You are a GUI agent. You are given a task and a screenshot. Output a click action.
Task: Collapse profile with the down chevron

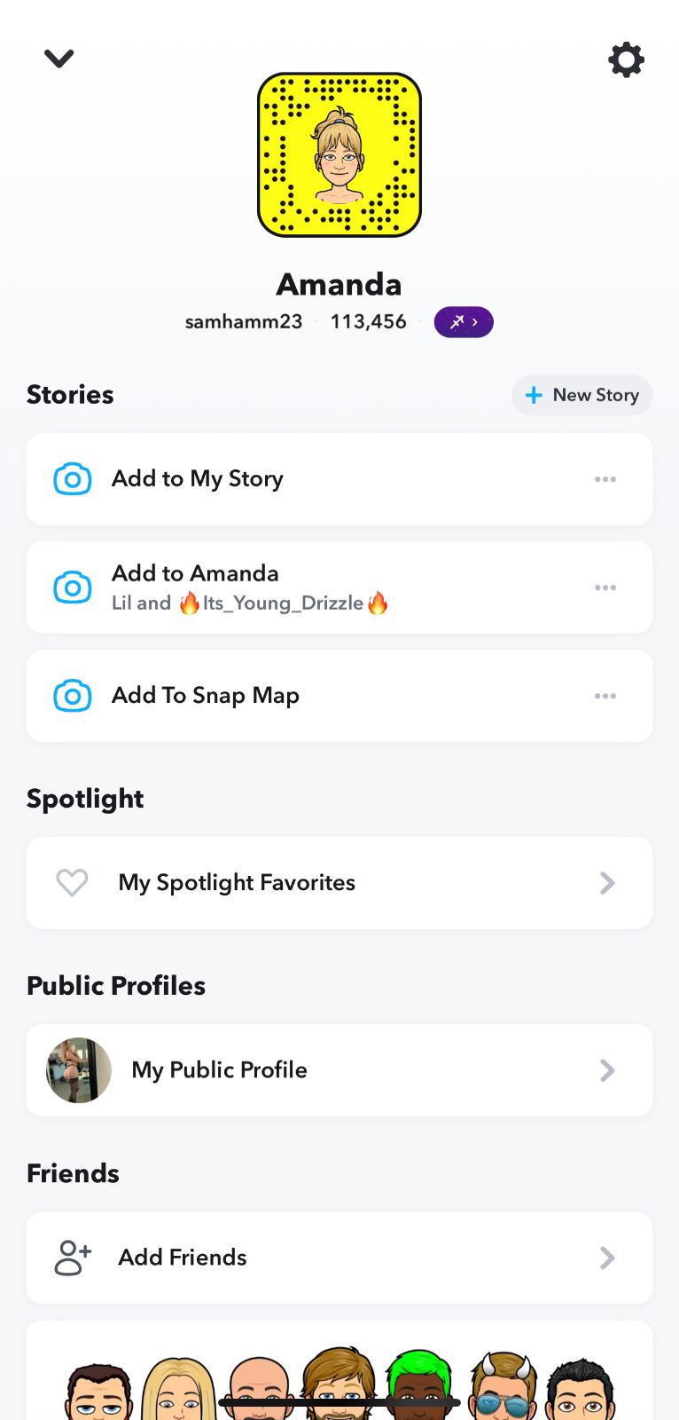[59, 59]
